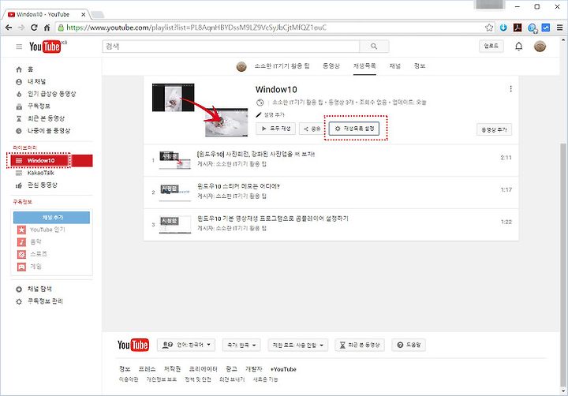This screenshot has width=568, height=396.
Task: Switch to the 재생목록 tab
Action: pyautogui.click(x=364, y=66)
